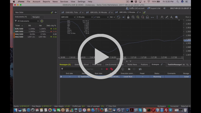The height and width of the screenshot is (113, 201).
Task: Enable the One Click checkbox
Action: [107, 106]
